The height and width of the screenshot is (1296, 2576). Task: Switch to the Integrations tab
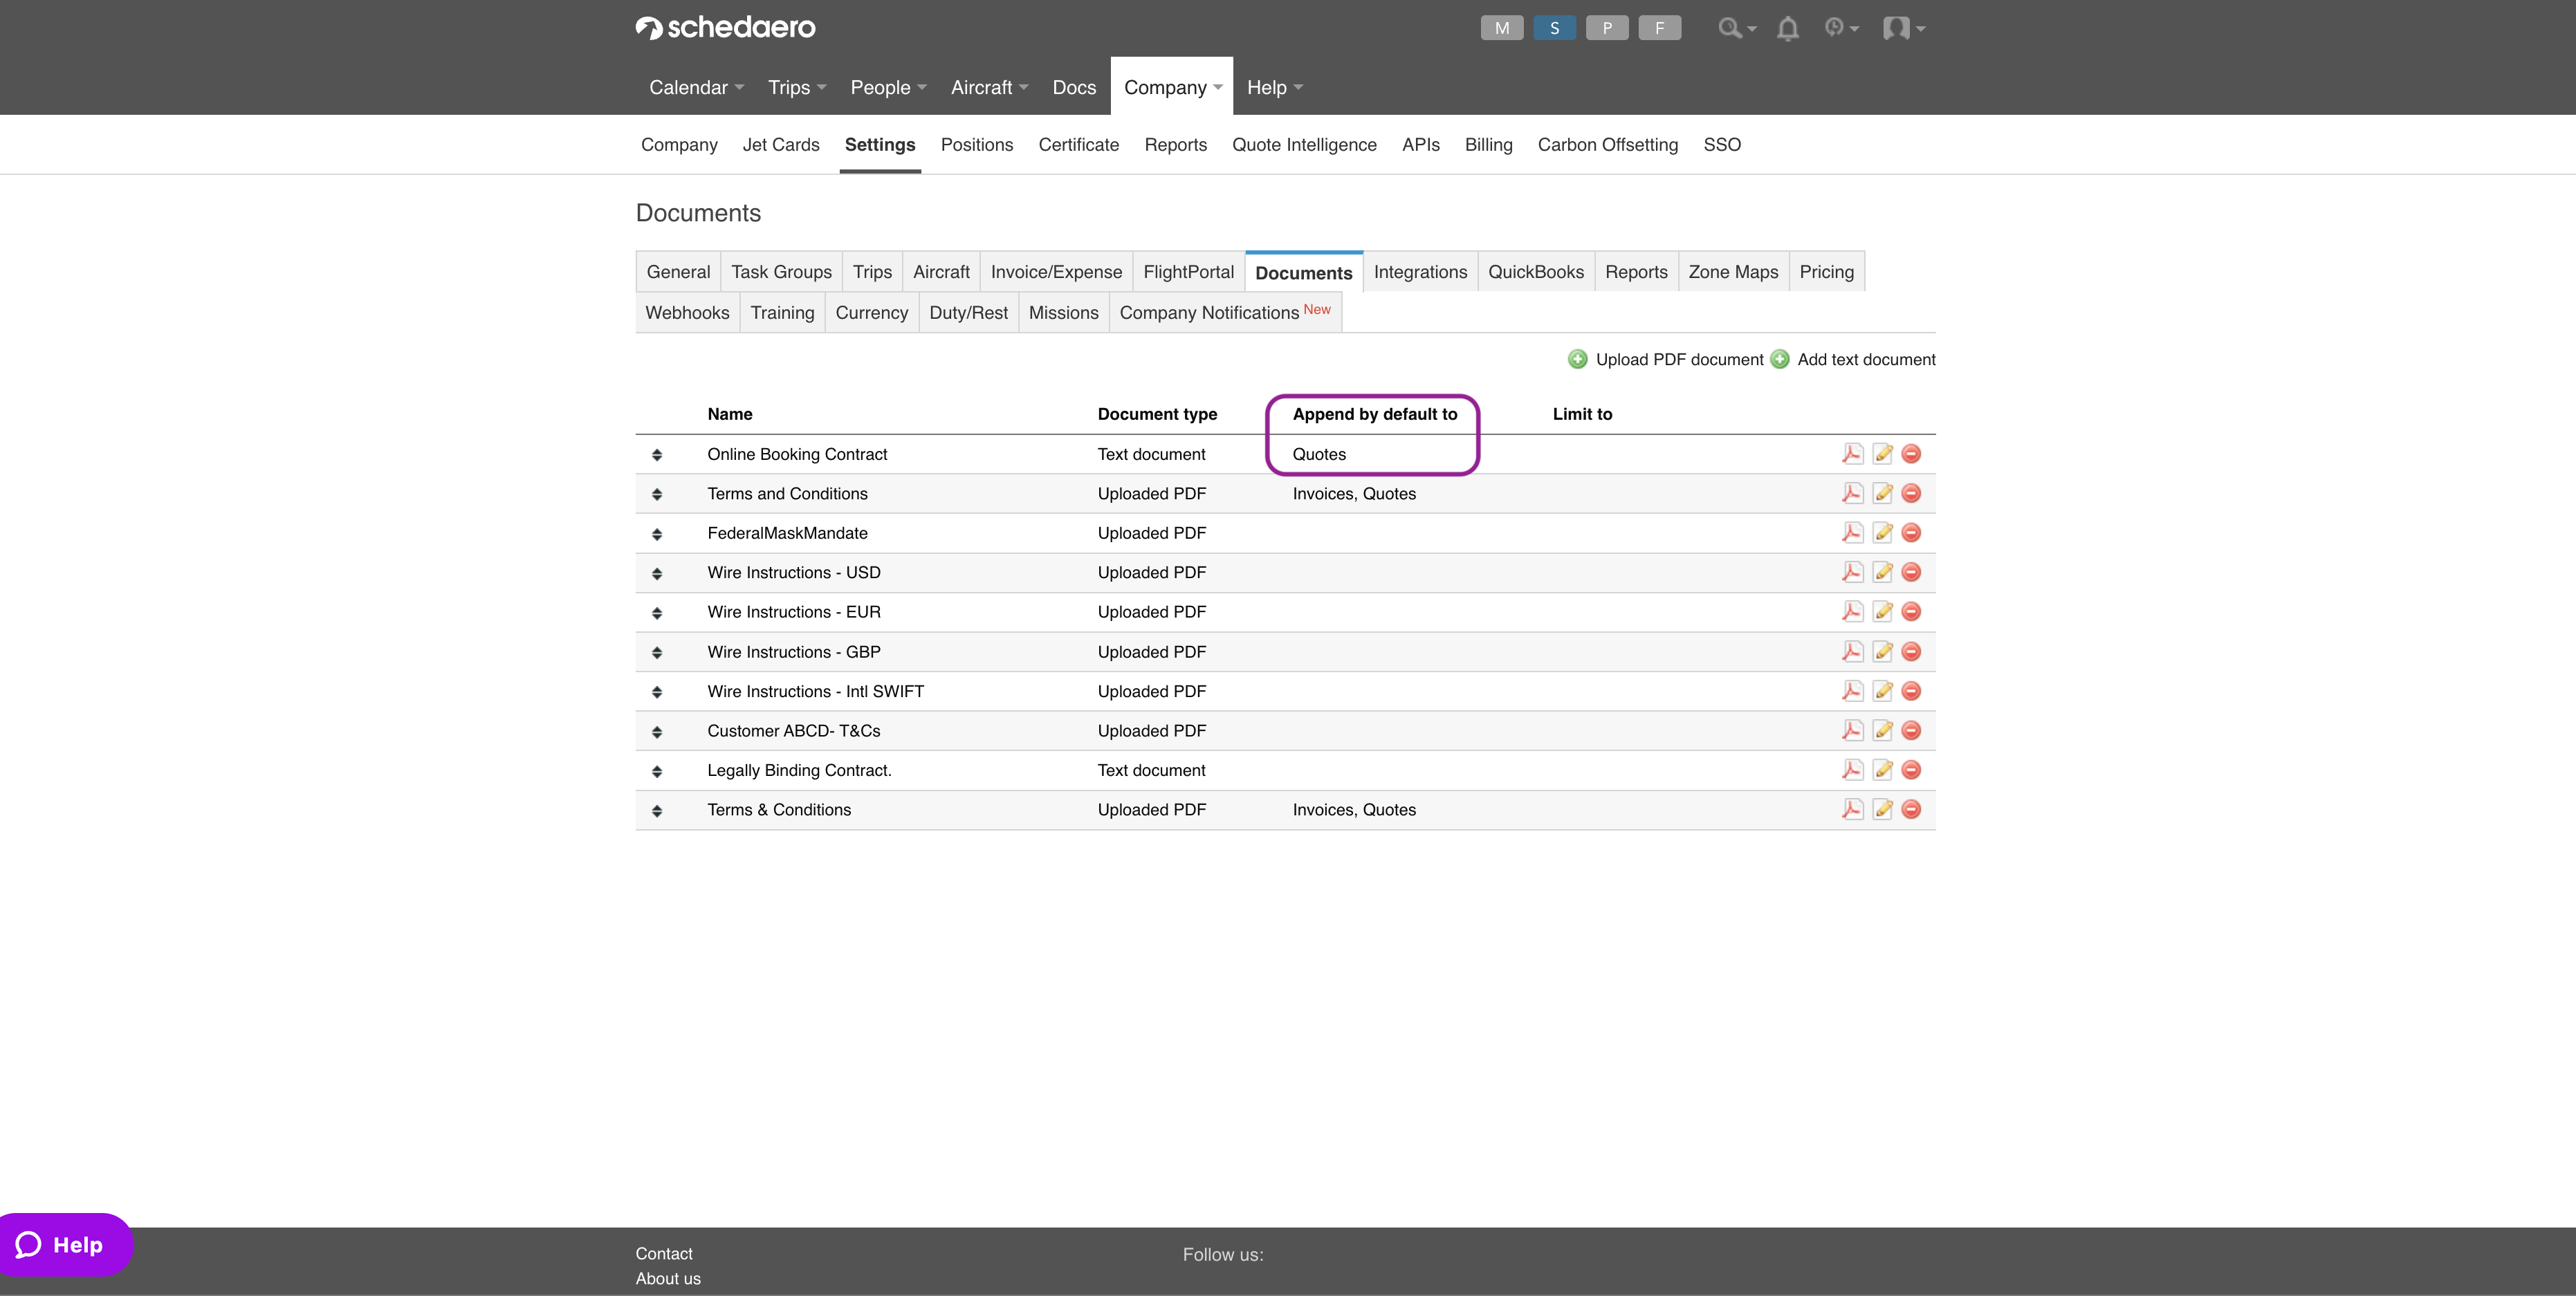tap(1420, 272)
